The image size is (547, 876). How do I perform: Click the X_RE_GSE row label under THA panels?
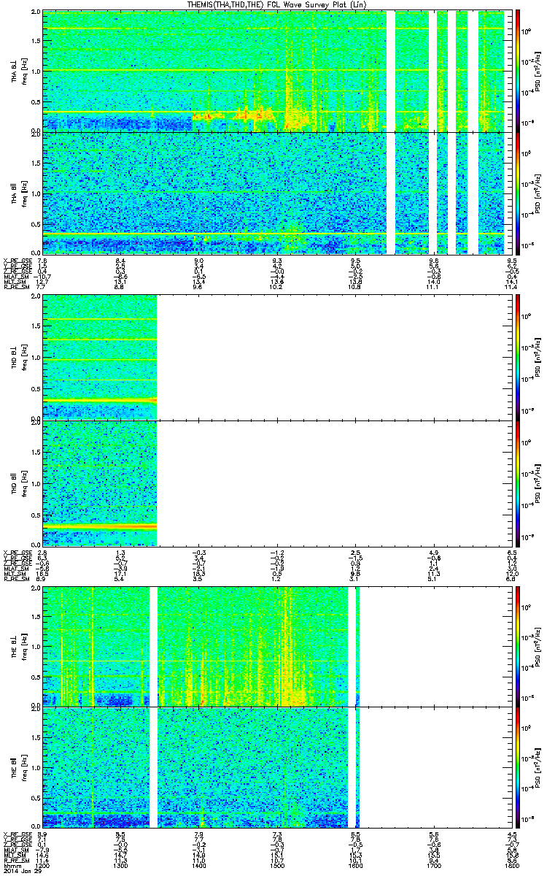pyautogui.click(x=17, y=261)
